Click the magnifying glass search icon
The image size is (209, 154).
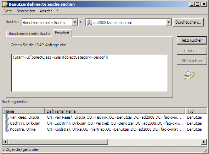(189, 75)
